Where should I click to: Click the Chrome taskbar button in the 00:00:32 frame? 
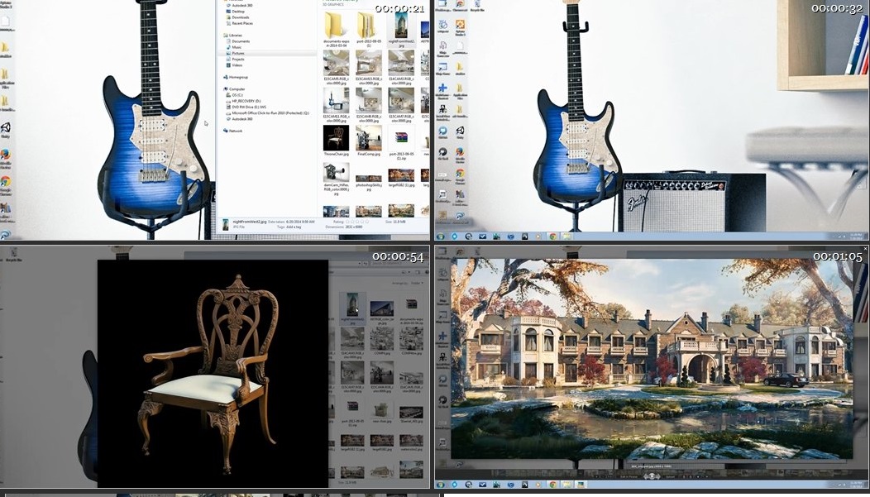tap(552, 237)
